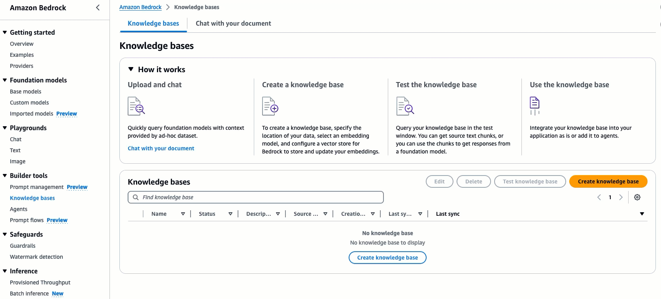Click the search magnifier in Find knowledge base
661x299 pixels.
[136, 197]
